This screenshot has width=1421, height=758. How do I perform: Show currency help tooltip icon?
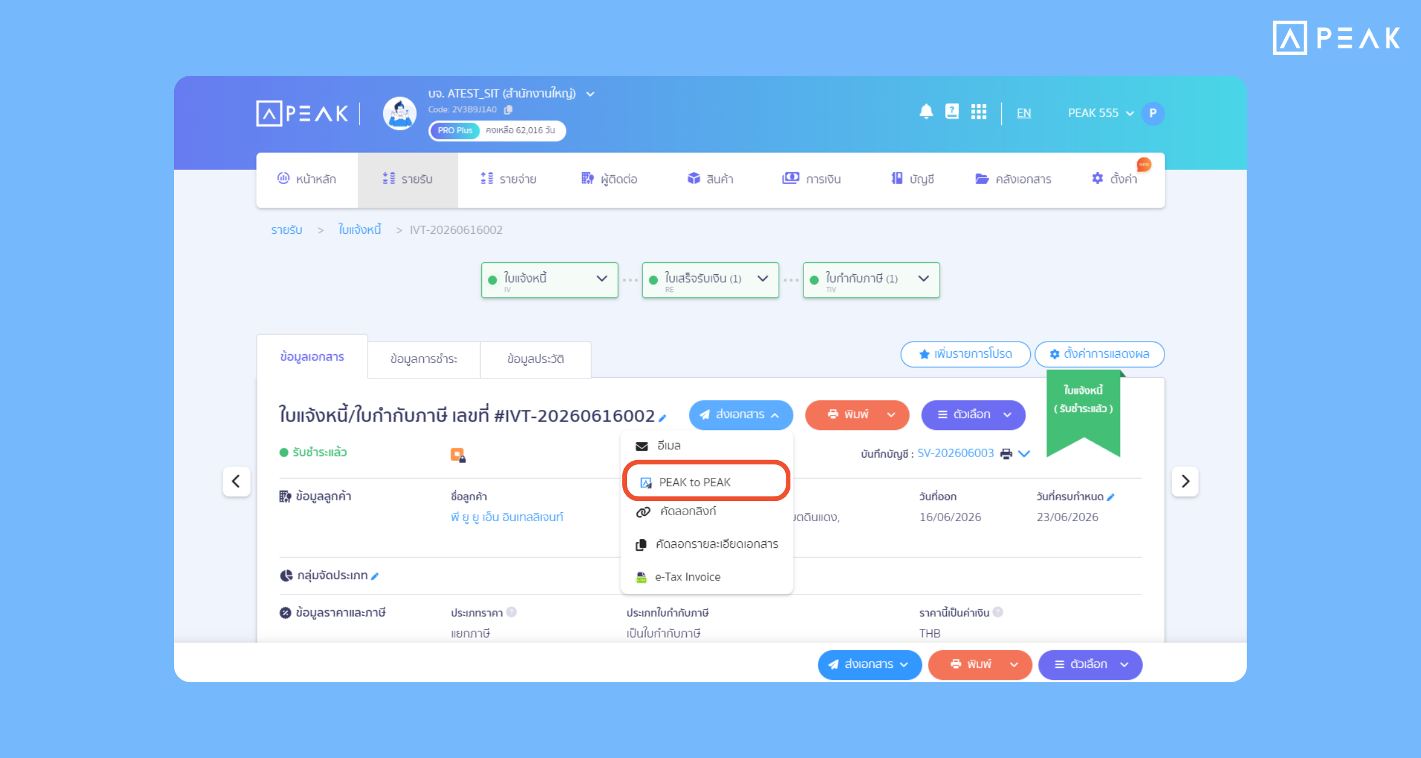pos(998,612)
